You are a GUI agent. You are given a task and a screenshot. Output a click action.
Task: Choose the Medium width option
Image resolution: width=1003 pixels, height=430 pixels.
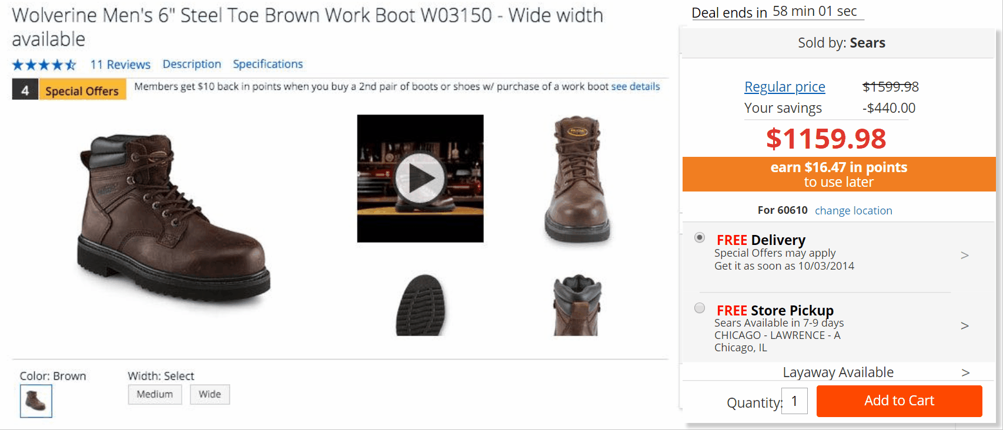tap(155, 394)
